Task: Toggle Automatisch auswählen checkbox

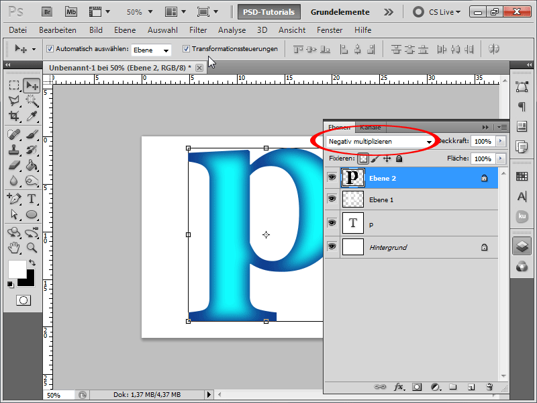Action: (50, 48)
